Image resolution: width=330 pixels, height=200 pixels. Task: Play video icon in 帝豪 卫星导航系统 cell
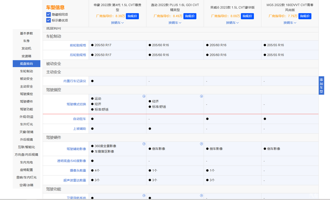pyautogui.click(x=144, y=195)
